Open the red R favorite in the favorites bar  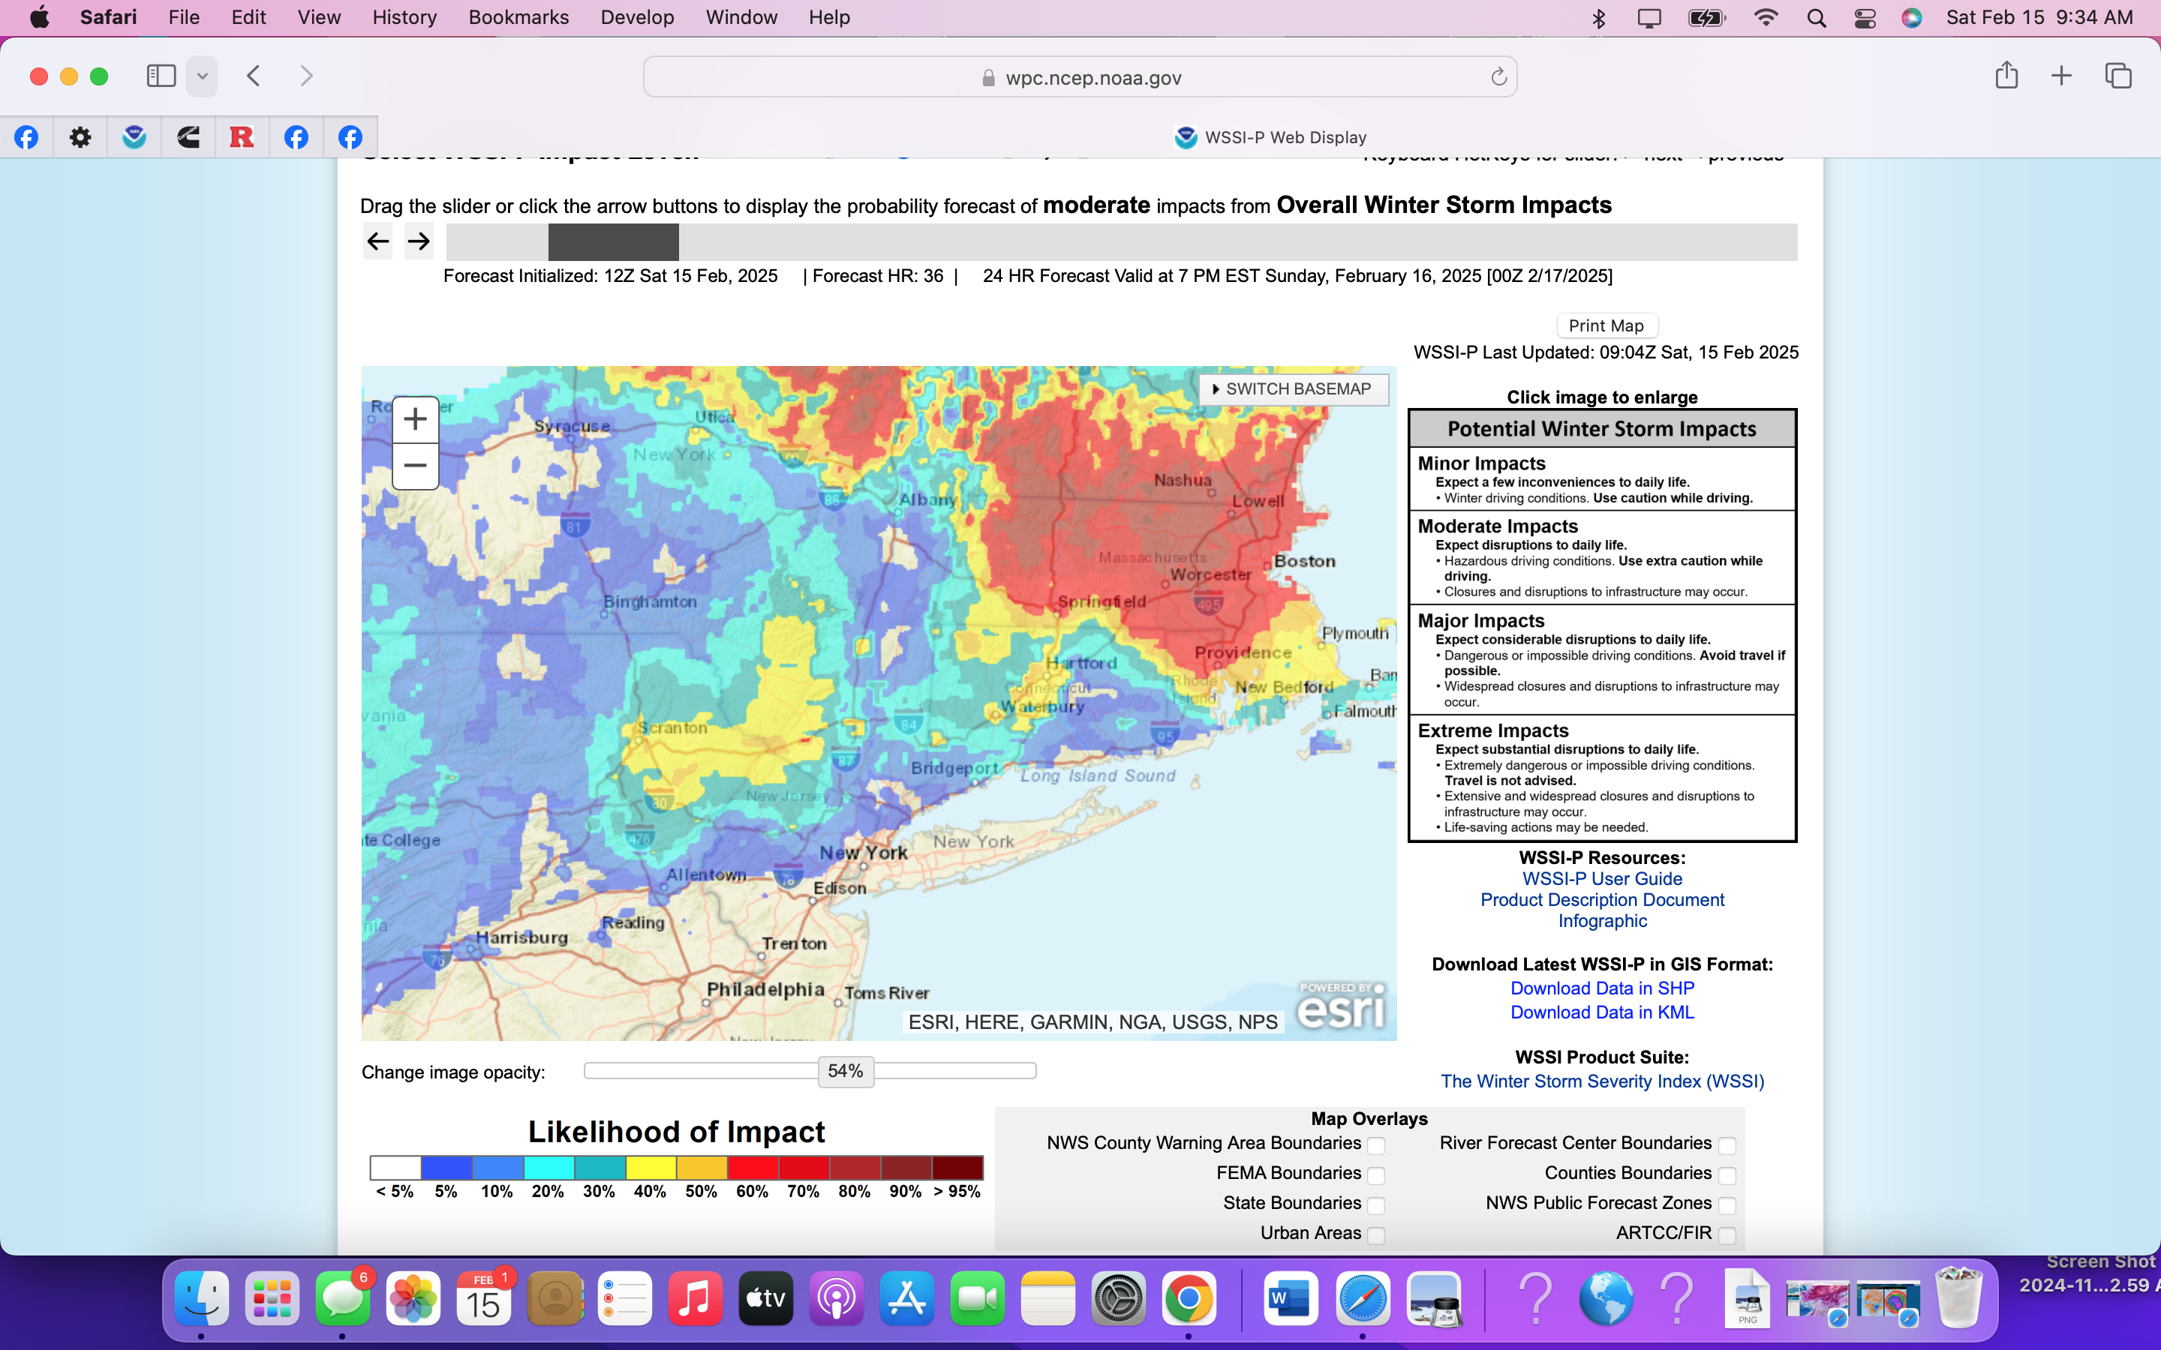(242, 136)
